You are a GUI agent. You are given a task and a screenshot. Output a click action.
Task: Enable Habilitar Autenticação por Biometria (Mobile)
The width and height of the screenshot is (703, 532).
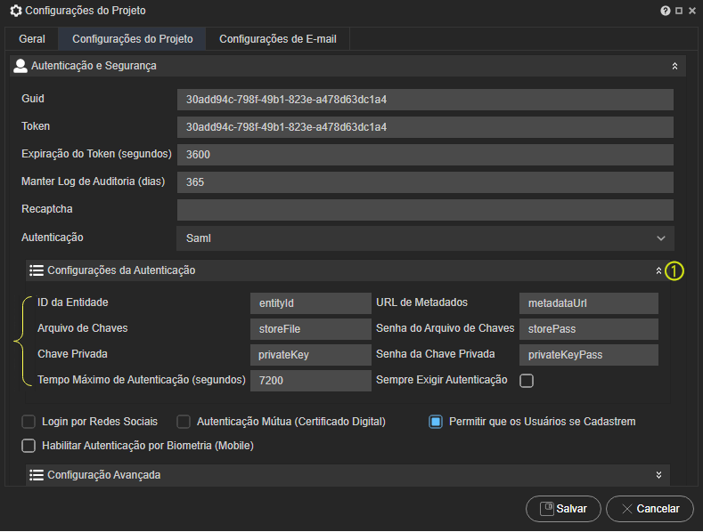pos(29,446)
